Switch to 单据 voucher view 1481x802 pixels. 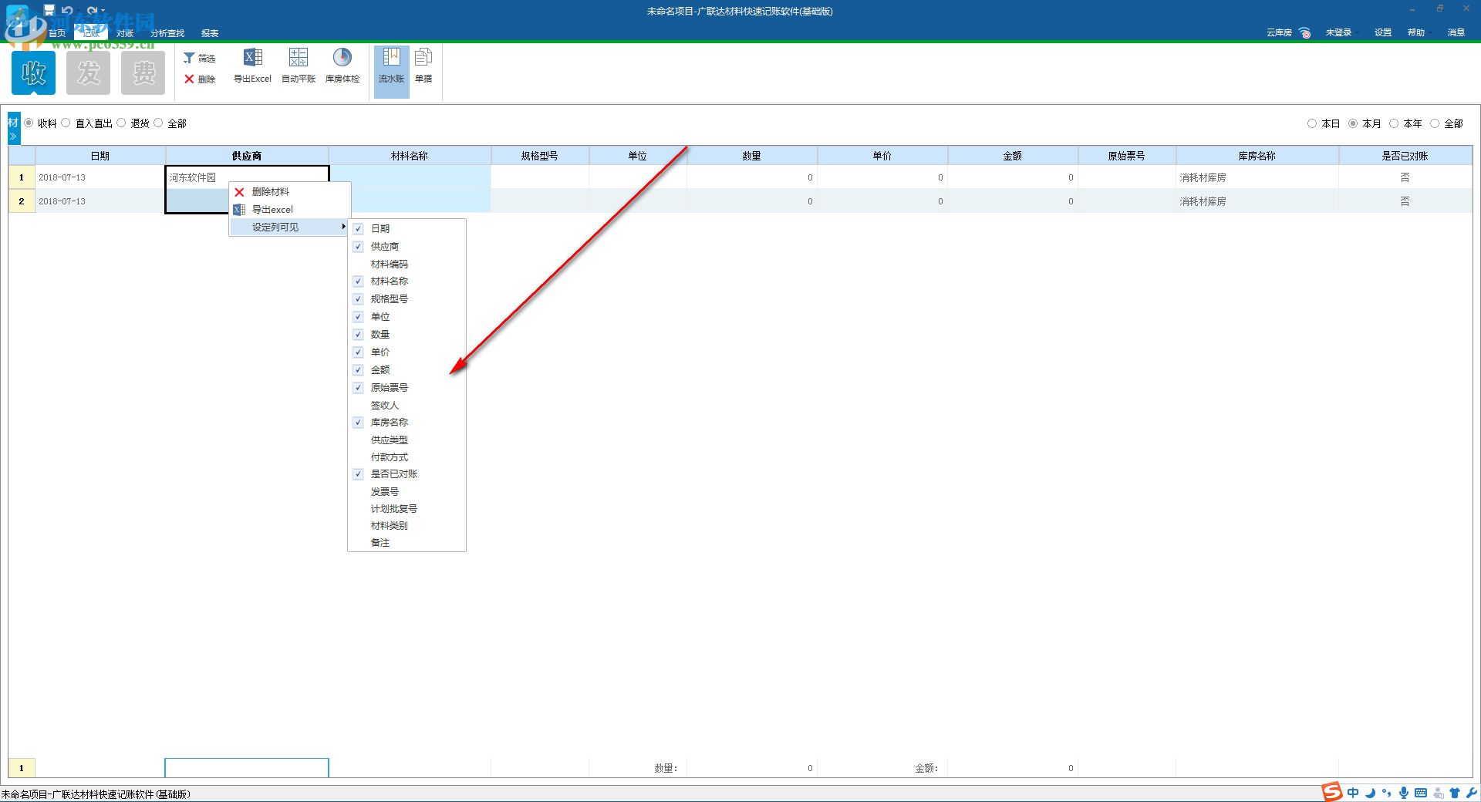coord(423,66)
